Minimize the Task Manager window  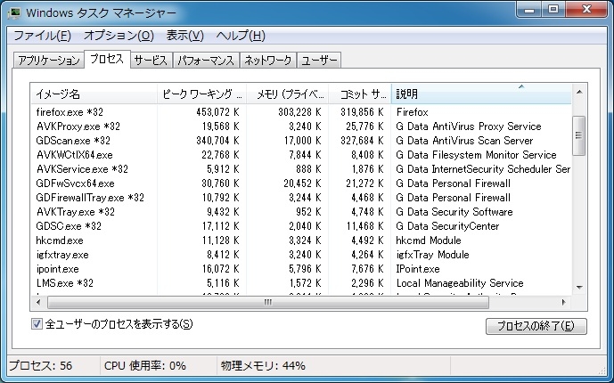529,10
